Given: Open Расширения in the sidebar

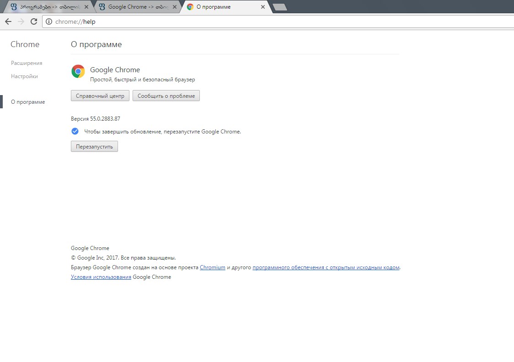Looking at the screenshot, I should tap(27, 63).
